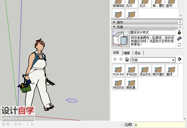Open the 直线 styles folder
The width and height of the screenshot is (187, 128).
[x=172, y=70]
